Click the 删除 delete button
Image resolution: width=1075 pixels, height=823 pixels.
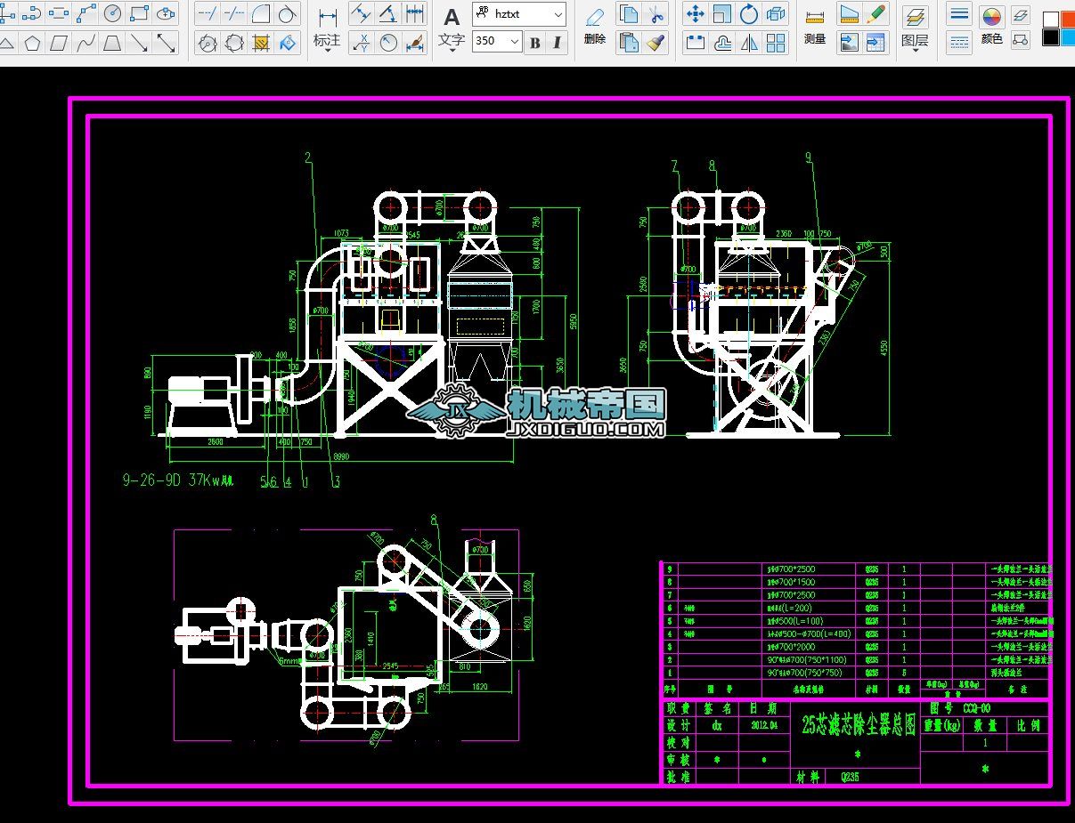595,39
